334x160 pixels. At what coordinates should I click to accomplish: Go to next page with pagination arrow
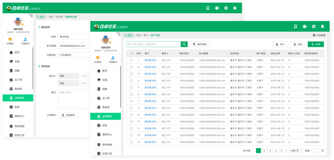pos(287,151)
